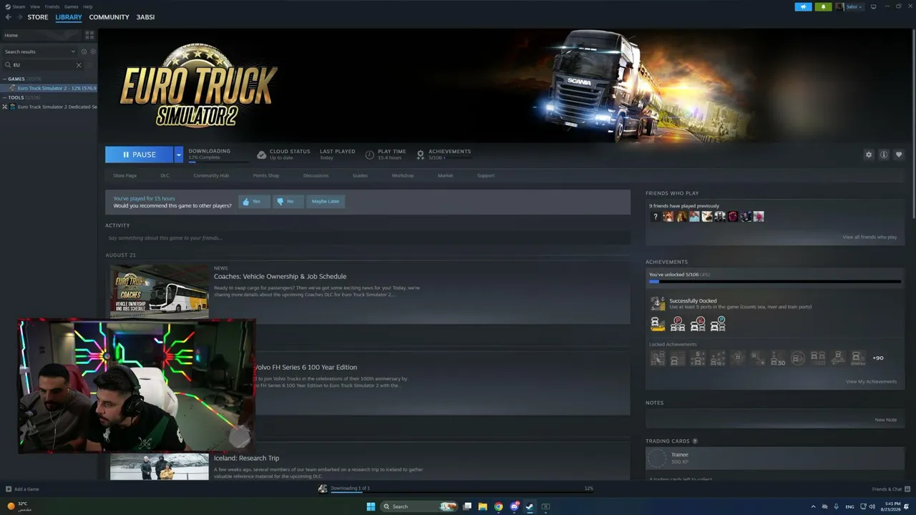Enter Big Picture mode via monitor icon
The height and width of the screenshot is (515, 916).
coord(873,7)
